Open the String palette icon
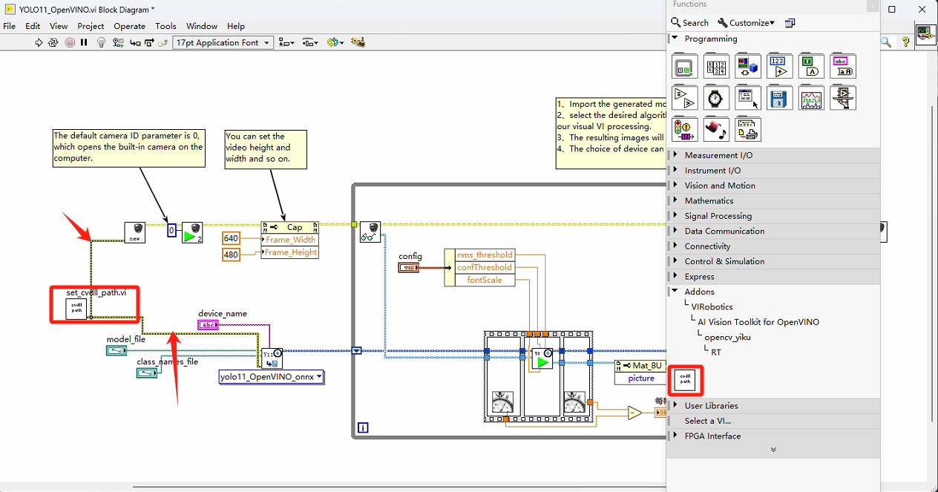The height and width of the screenshot is (492, 938). [x=843, y=67]
